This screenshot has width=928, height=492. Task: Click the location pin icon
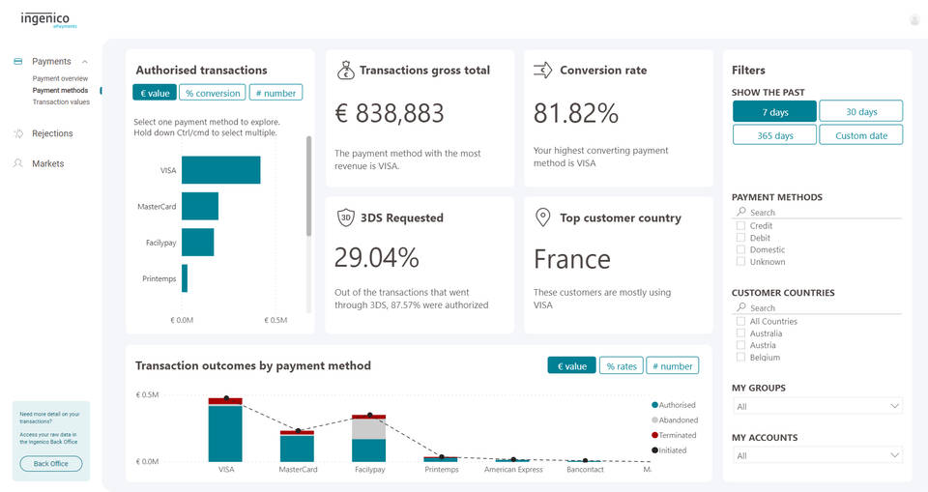(542, 217)
